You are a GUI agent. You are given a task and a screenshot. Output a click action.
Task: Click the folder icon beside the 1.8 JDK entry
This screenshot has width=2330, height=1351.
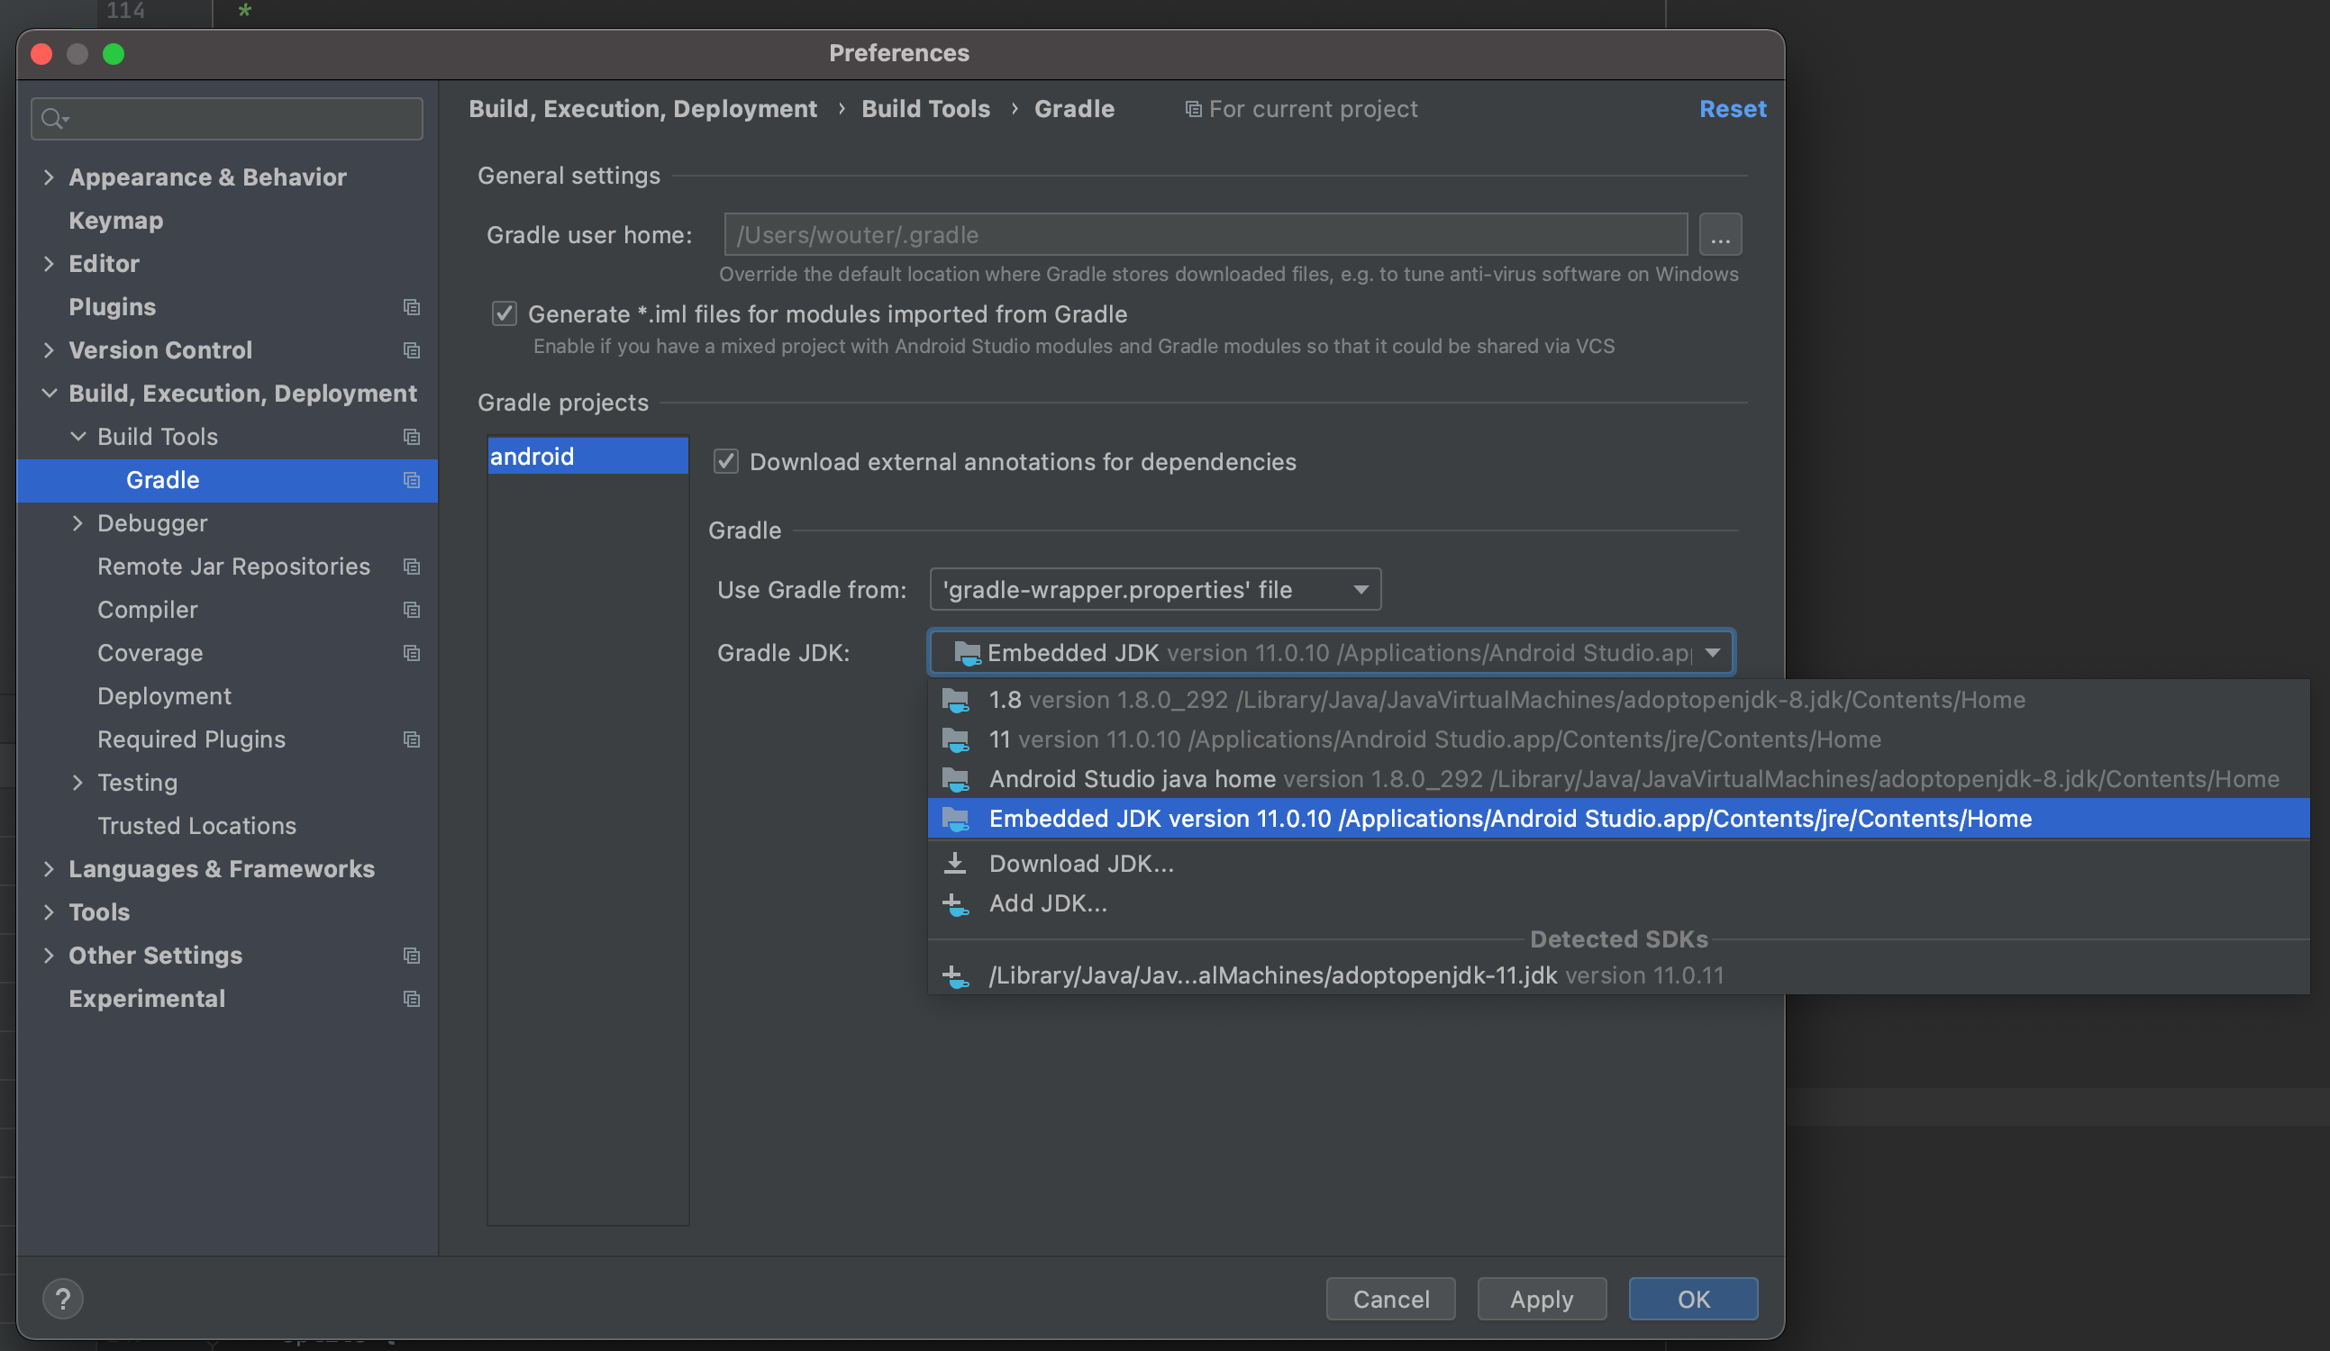[957, 700]
